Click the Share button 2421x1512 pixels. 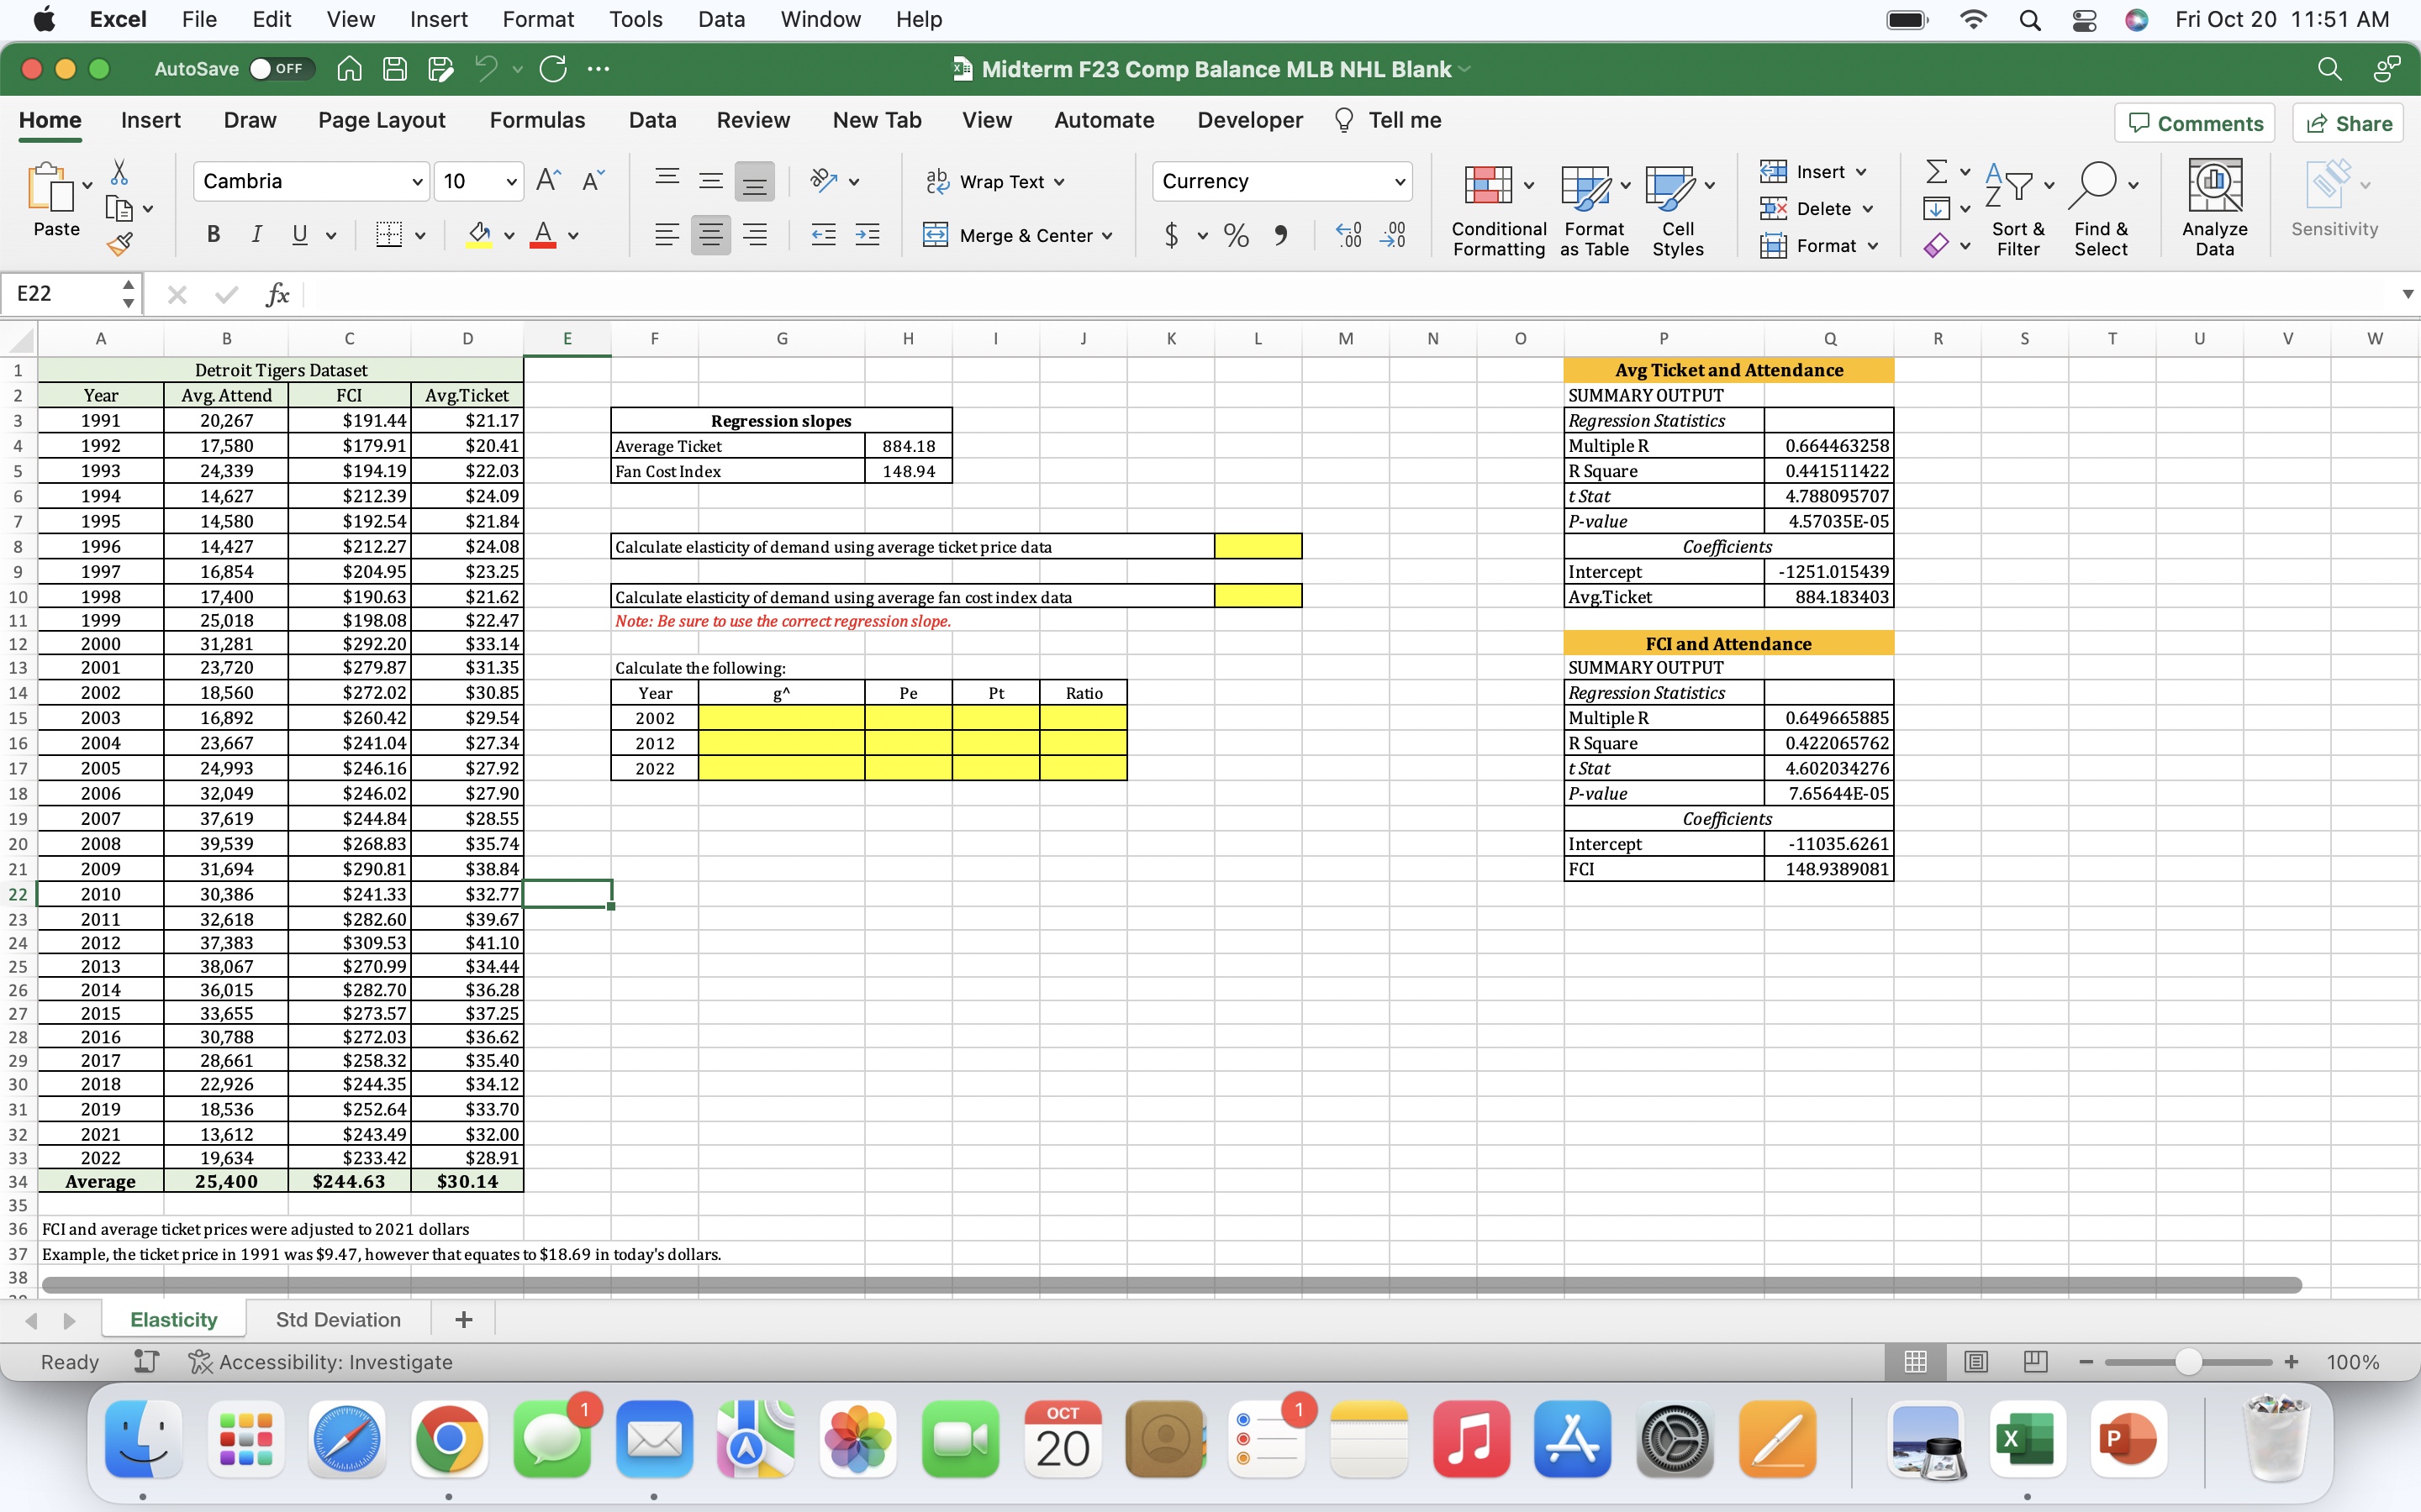[x=2348, y=123]
